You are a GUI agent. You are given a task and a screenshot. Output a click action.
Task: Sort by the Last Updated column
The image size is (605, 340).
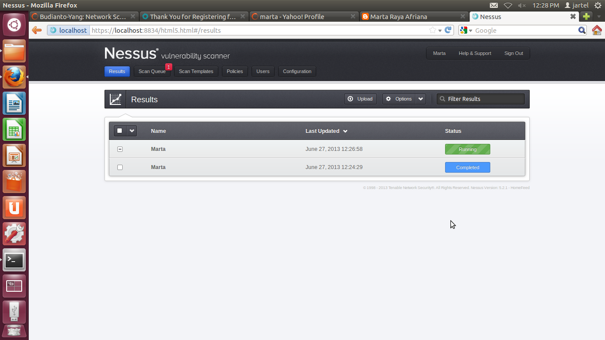pos(326,131)
